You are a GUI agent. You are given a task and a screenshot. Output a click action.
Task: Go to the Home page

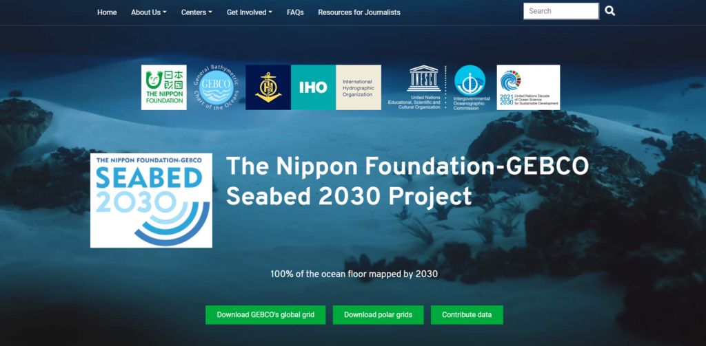pos(107,12)
